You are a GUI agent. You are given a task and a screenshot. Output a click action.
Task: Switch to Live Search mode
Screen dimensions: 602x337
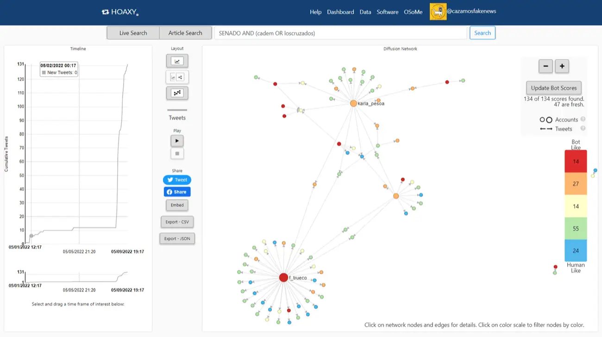point(133,33)
